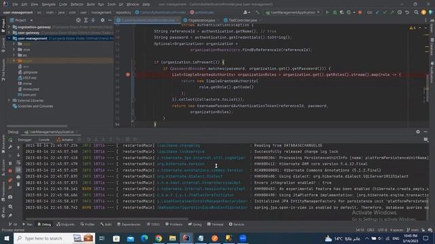Image resolution: width=435 pixels, height=244 pixels.
Task: Build project with the hammer icon
Action: click(x=258, y=12)
